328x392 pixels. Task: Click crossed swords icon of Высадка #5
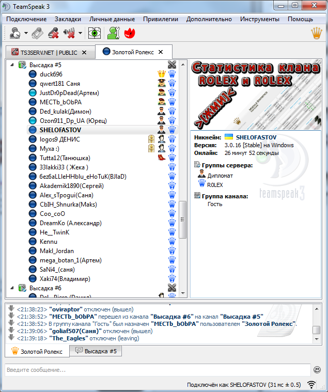pyautogui.click(x=172, y=65)
